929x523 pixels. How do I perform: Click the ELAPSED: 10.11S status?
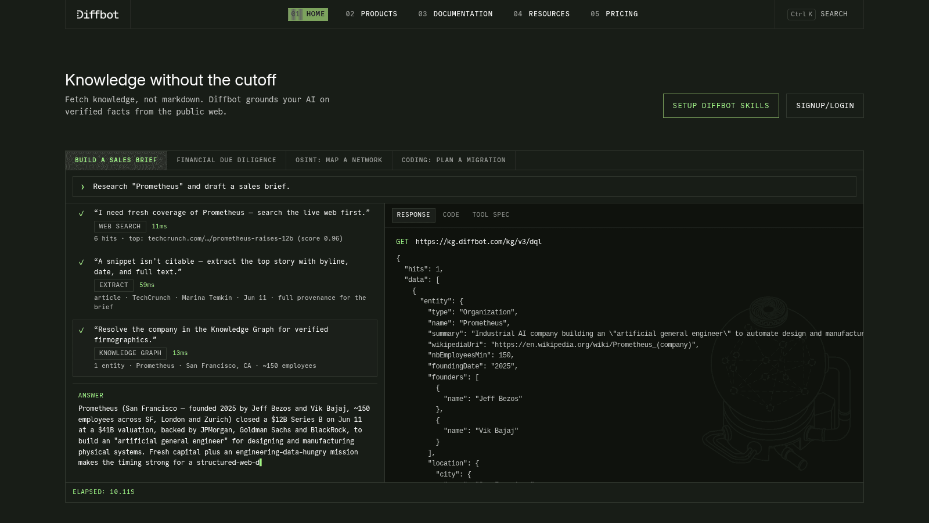(x=103, y=492)
